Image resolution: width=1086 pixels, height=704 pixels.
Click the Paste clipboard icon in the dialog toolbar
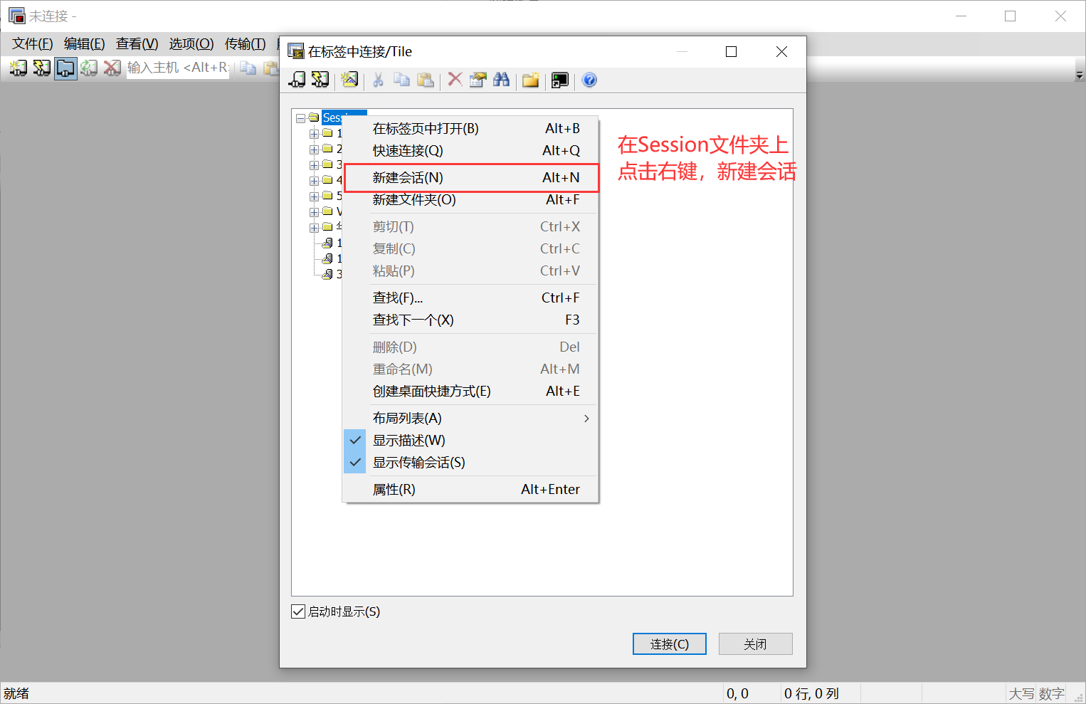tap(425, 80)
